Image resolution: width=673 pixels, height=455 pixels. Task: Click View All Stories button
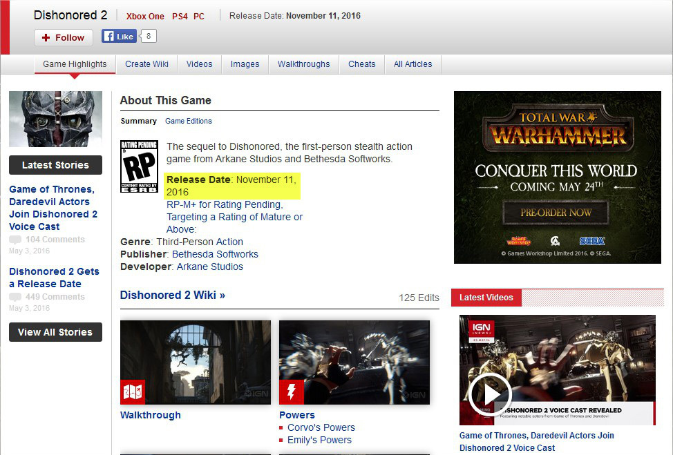[x=56, y=332]
